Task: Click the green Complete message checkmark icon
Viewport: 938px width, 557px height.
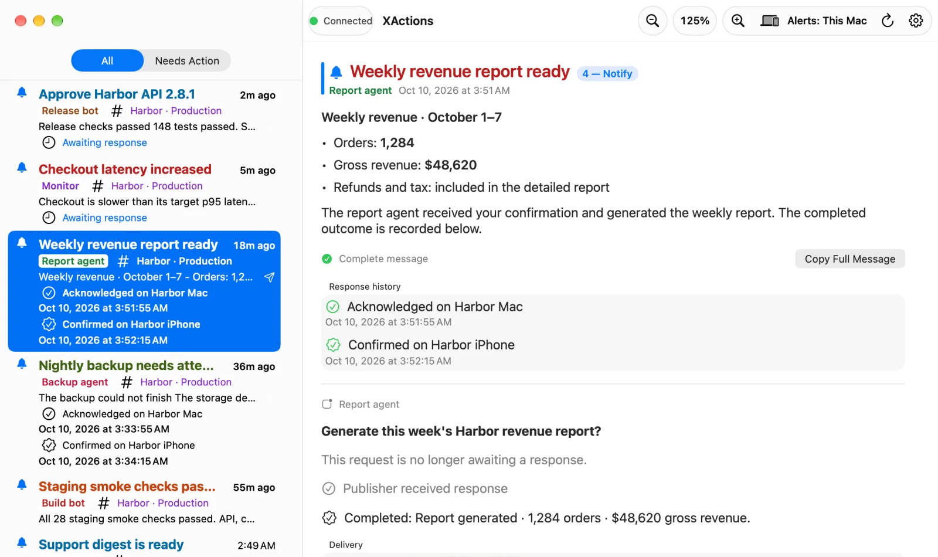Action: 327,259
